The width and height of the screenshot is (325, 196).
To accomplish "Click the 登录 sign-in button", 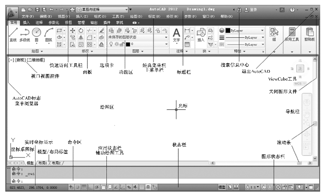I will coord(250,10).
